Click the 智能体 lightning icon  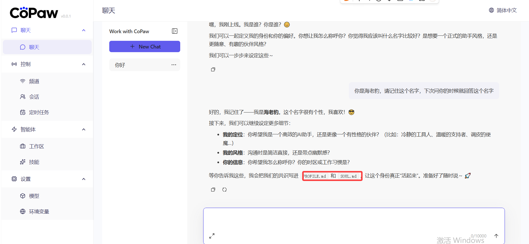point(14,129)
